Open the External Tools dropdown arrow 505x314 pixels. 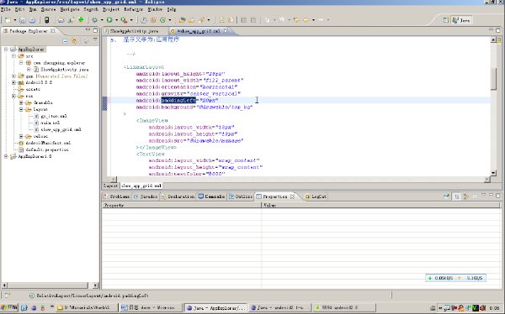131,20
